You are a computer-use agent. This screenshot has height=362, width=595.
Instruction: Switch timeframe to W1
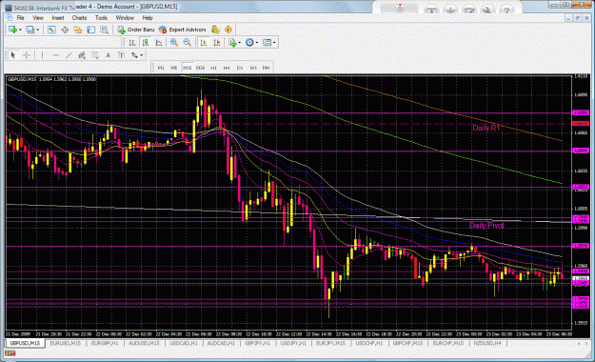(253, 68)
